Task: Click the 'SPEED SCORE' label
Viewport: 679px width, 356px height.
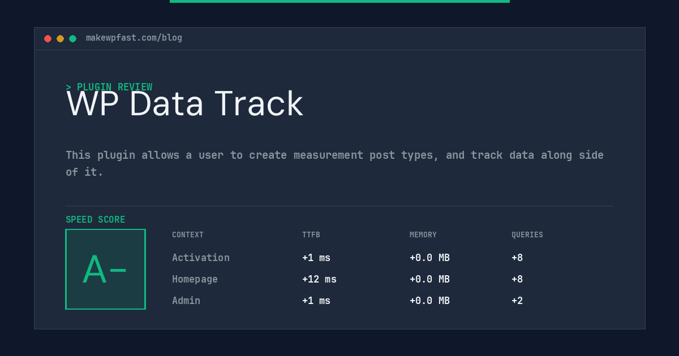Action: [x=96, y=220]
